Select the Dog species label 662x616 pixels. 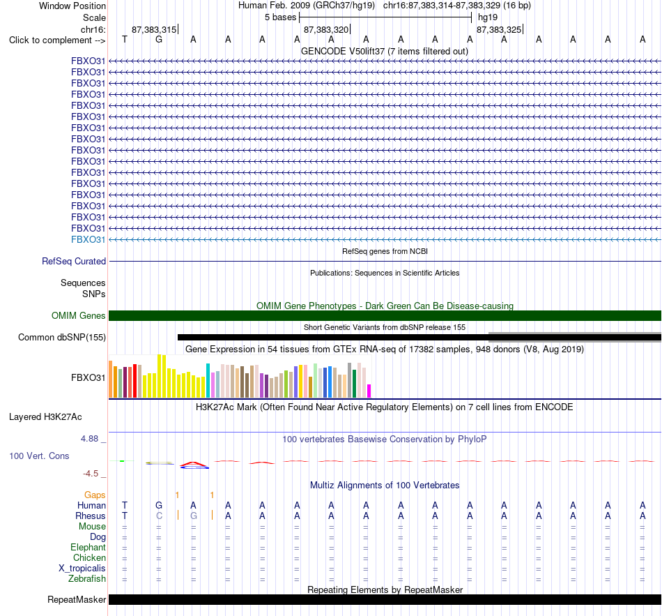click(x=98, y=537)
